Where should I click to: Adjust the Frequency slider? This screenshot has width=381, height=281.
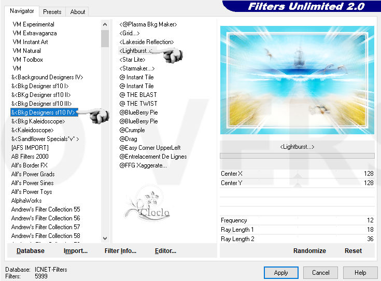pos(297,220)
